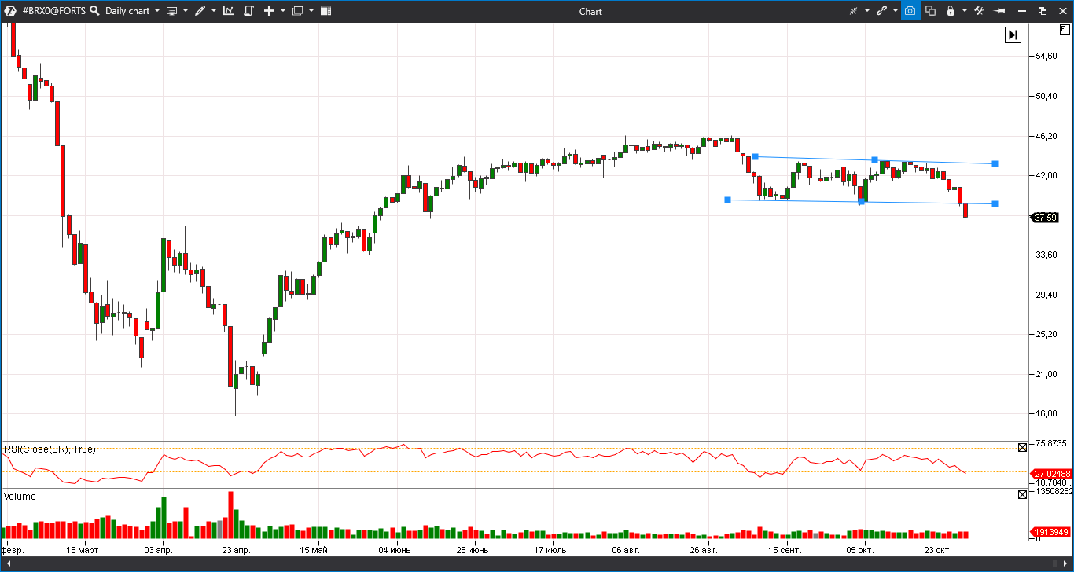Click the screens layout icon on the toolbar

298,10
